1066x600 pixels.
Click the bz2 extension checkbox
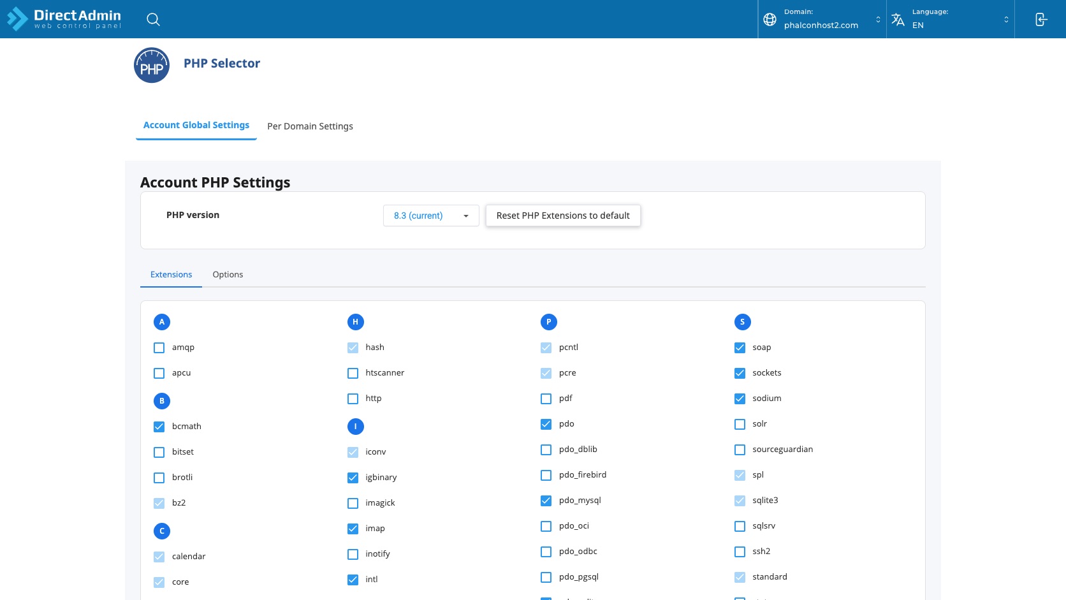[x=159, y=504]
